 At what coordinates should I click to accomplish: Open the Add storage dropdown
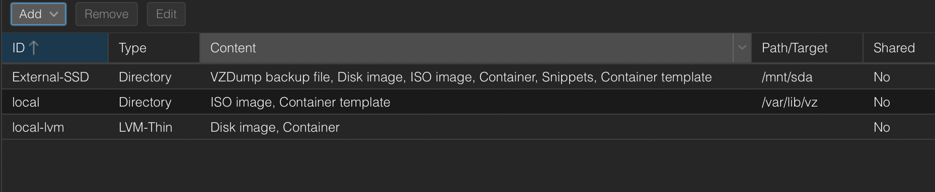[38, 14]
